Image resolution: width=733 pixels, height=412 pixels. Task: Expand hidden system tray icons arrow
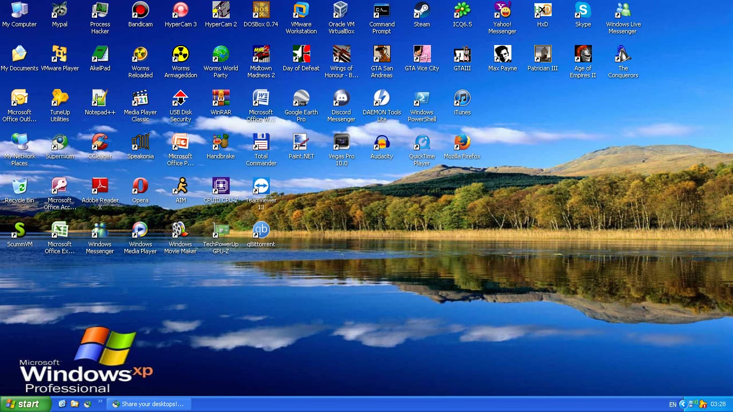click(683, 404)
